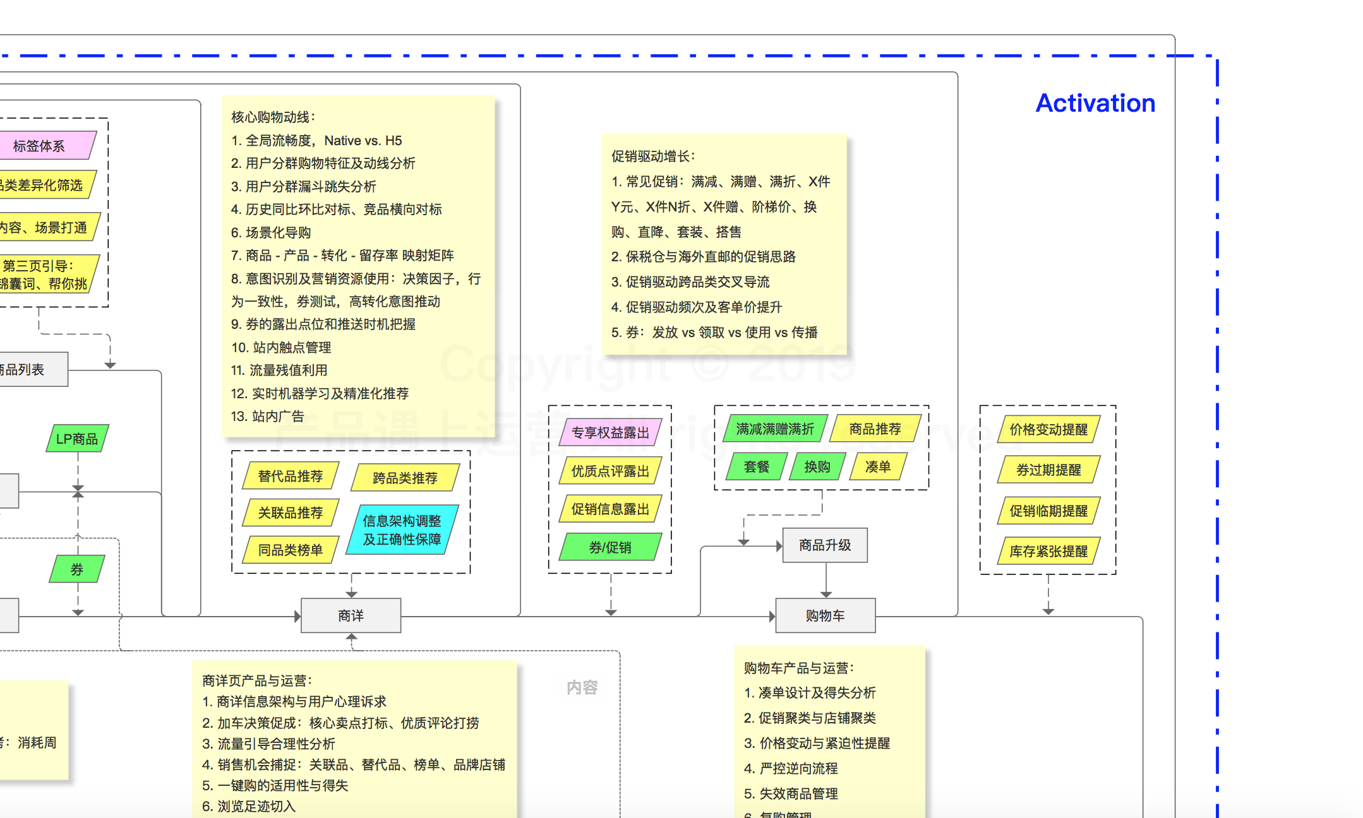The width and height of the screenshot is (1363, 818).
Task: Click the faded 内容 label
Action: 582,687
